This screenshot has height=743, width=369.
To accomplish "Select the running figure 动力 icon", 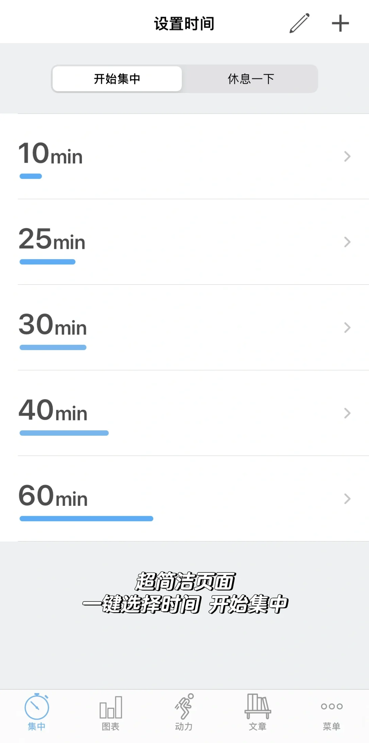I will 184,707.
